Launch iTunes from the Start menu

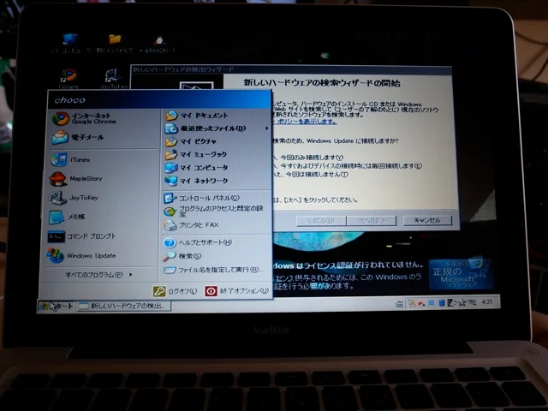click(x=79, y=160)
